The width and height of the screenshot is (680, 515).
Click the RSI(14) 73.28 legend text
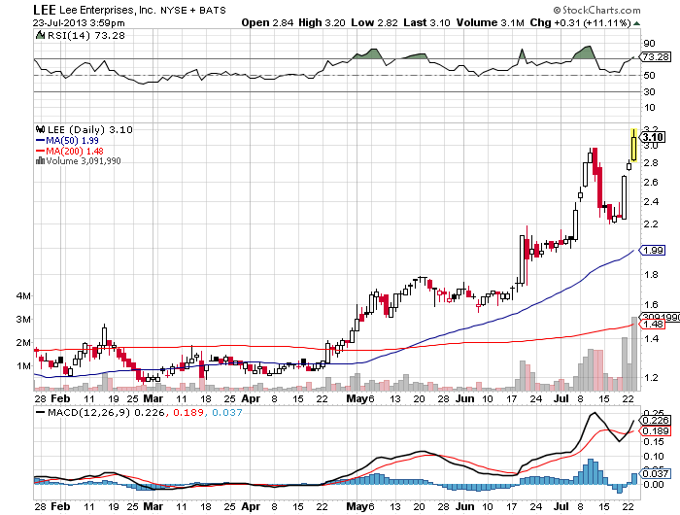coord(85,36)
